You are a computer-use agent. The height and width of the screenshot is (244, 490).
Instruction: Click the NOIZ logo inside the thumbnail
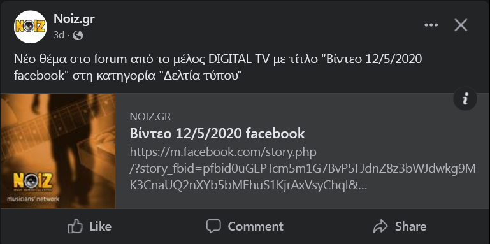pyautogui.click(x=32, y=182)
